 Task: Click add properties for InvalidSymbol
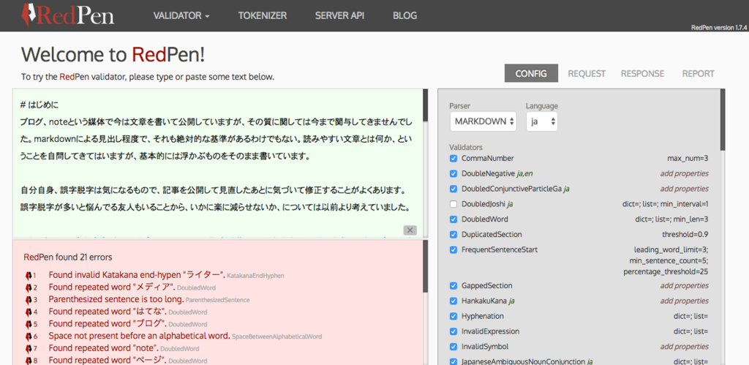tap(684, 347)
